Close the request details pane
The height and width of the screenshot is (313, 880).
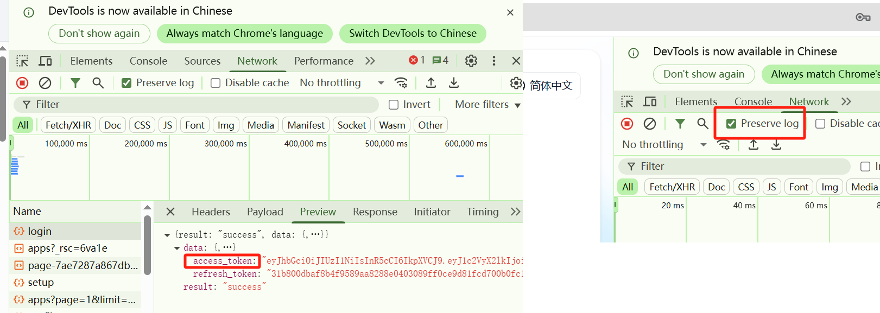click(x=170, y=212)
